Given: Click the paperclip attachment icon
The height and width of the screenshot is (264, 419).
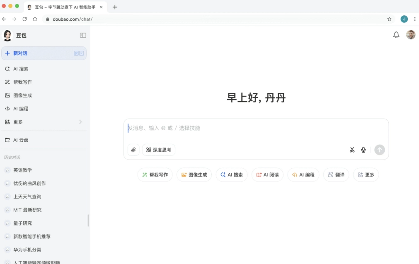Looking at the screenshot, I should 133,150.
